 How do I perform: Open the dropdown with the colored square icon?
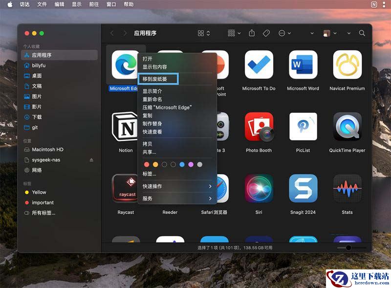pyautogui.click(x=330, y=33)
